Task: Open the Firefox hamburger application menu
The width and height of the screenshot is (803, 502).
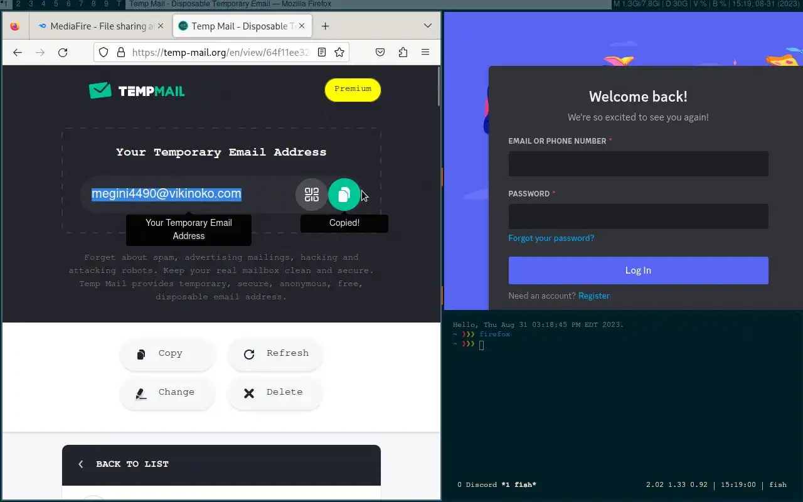Action: 425,53
